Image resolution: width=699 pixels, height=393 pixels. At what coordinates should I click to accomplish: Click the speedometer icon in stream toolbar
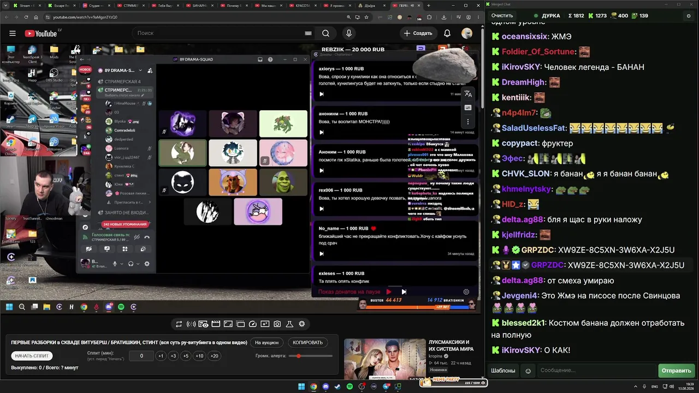[252, 324]
